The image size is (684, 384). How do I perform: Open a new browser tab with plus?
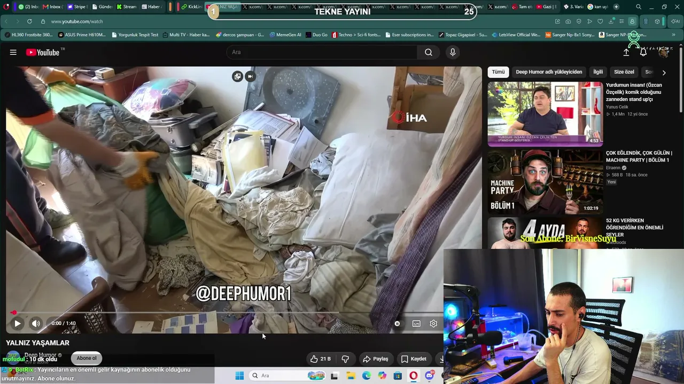616,7
